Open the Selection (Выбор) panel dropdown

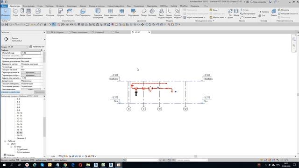(5, 21)
